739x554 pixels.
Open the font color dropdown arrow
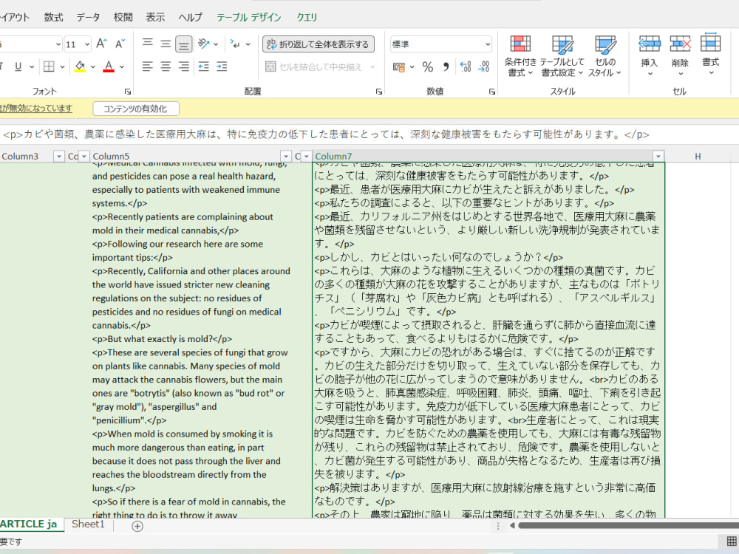(122, 67)
